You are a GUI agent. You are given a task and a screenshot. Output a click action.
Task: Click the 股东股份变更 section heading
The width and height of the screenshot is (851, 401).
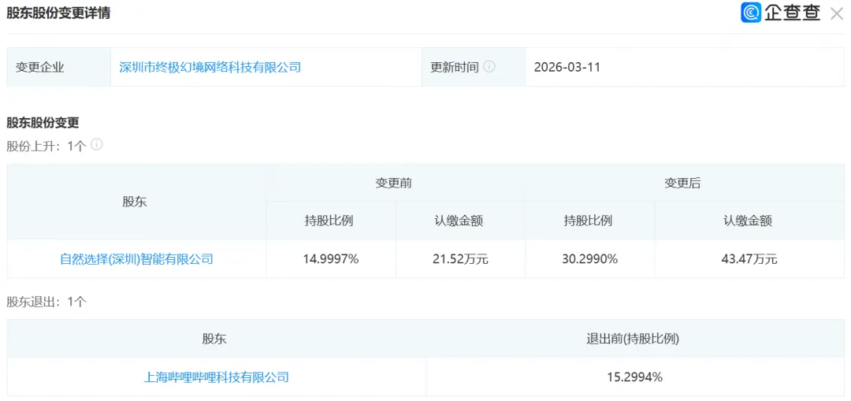tap(43, 123)
